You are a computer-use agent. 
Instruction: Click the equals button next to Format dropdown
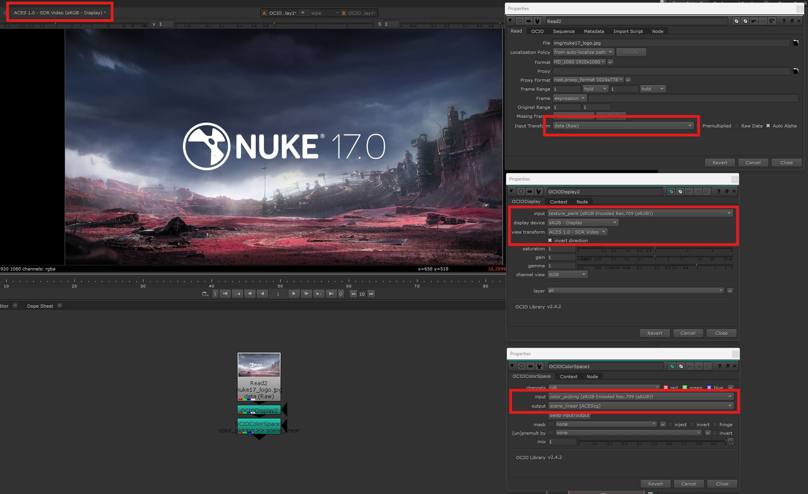point(610,62)
